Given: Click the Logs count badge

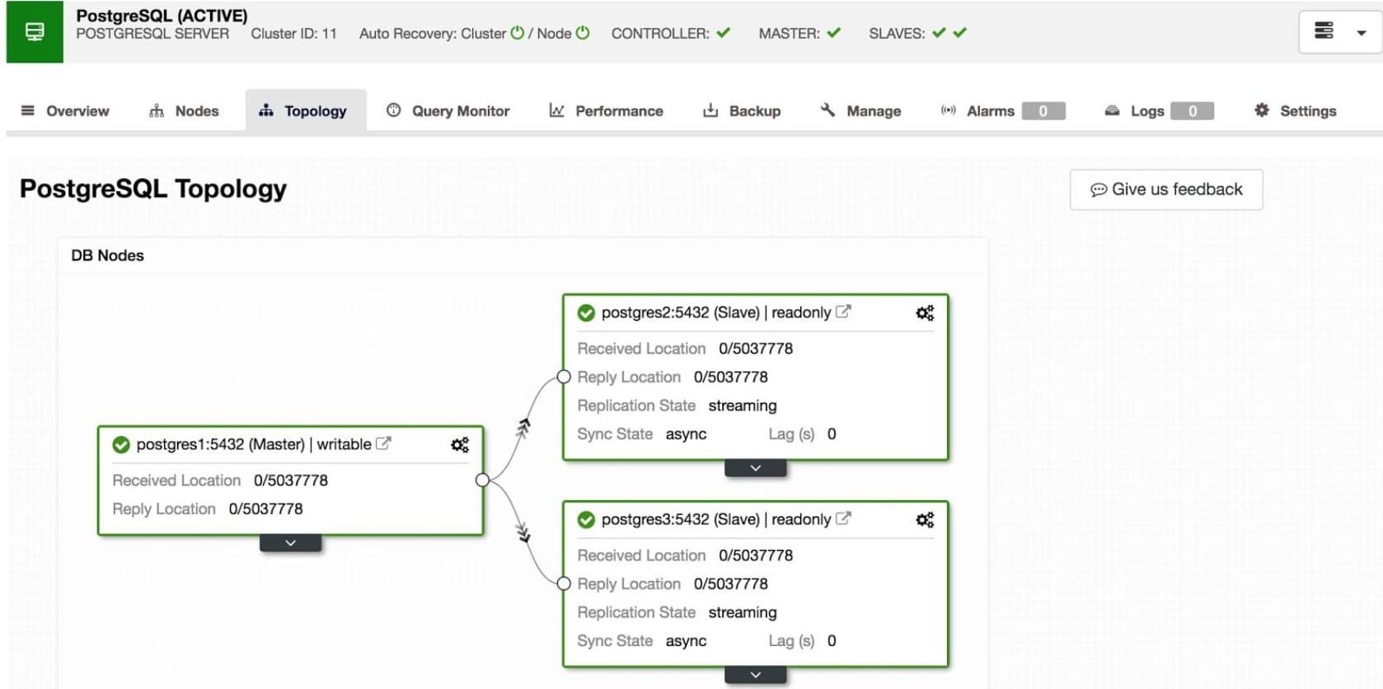Looking at the screenshot, I should 1193,110.
